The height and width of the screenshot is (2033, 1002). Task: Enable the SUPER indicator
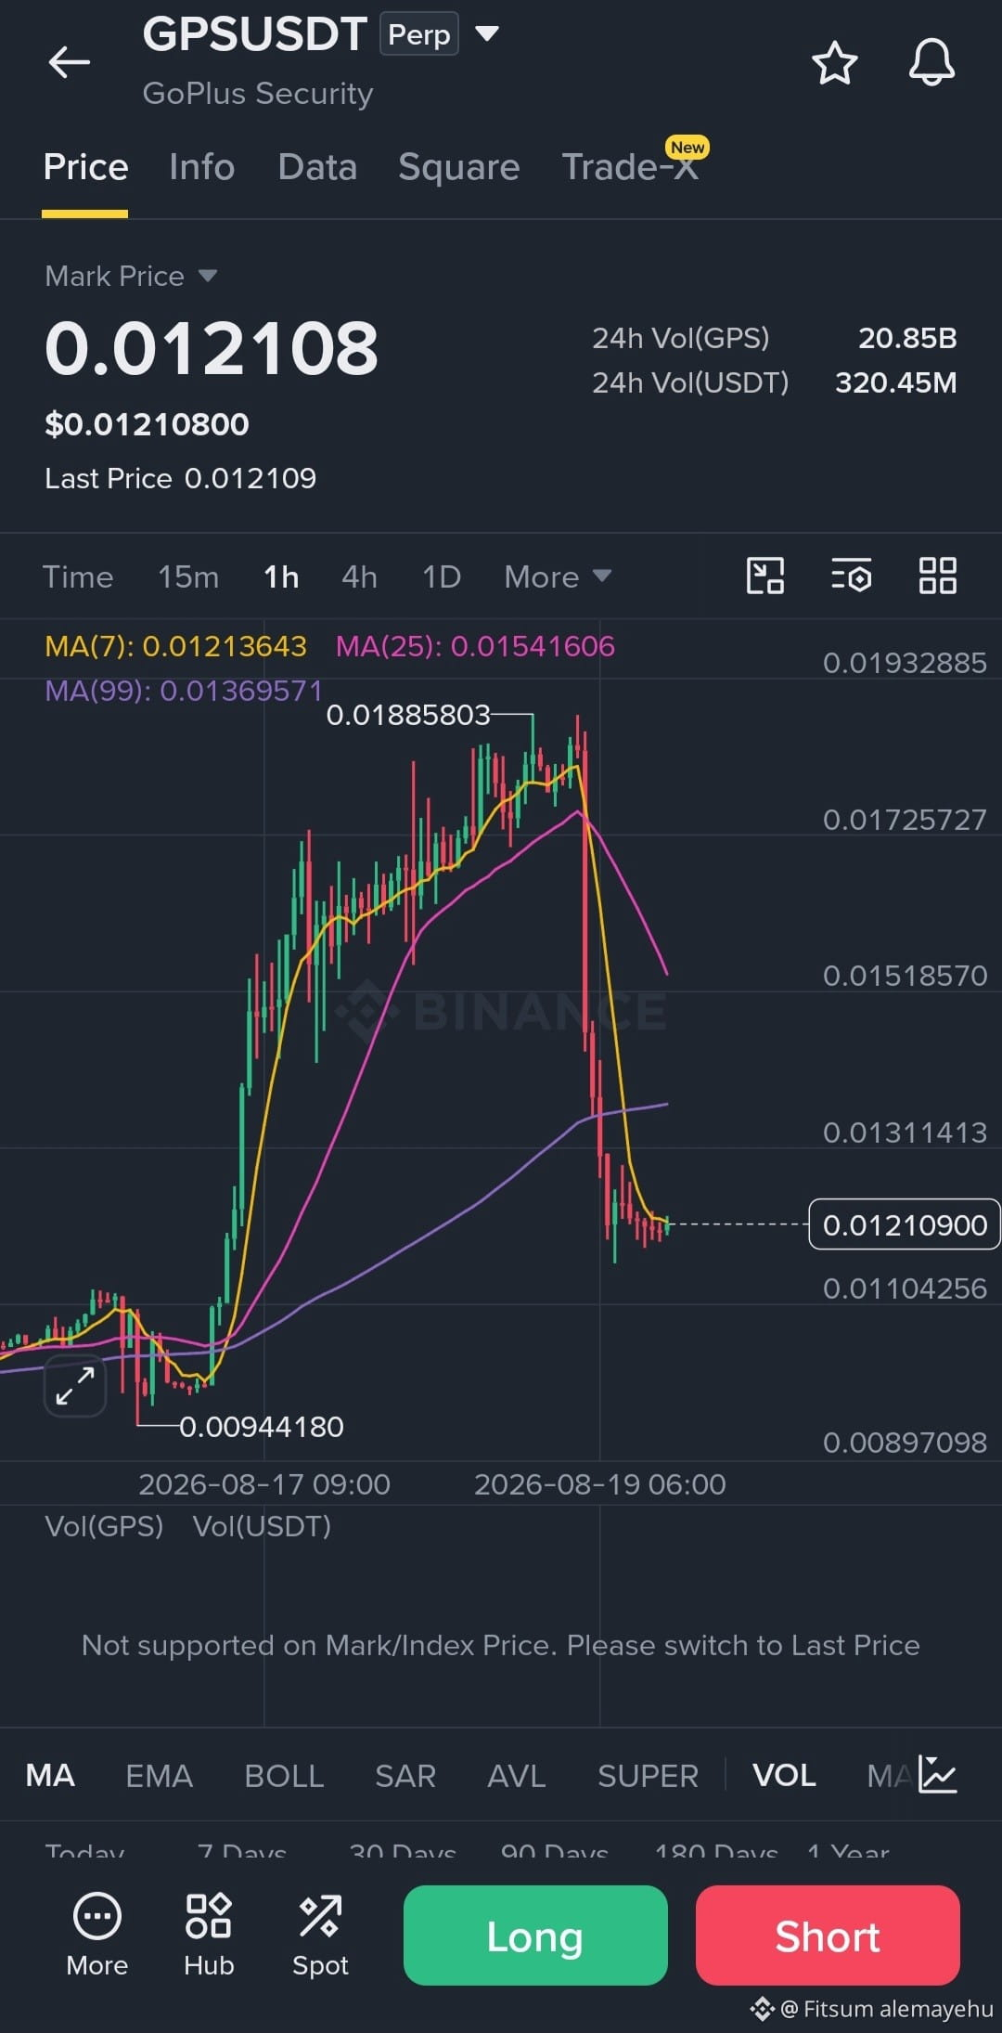(648, 1775)
